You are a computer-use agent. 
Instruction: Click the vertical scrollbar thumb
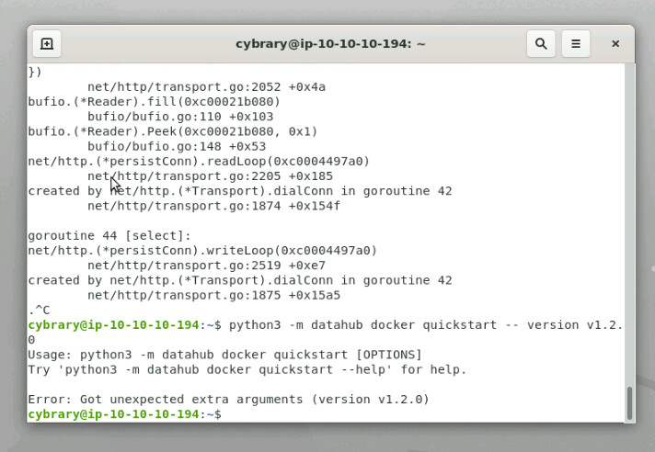point(629,402)
